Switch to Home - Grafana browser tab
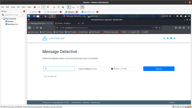Viewport: 192px width, 108px height. 64,23
